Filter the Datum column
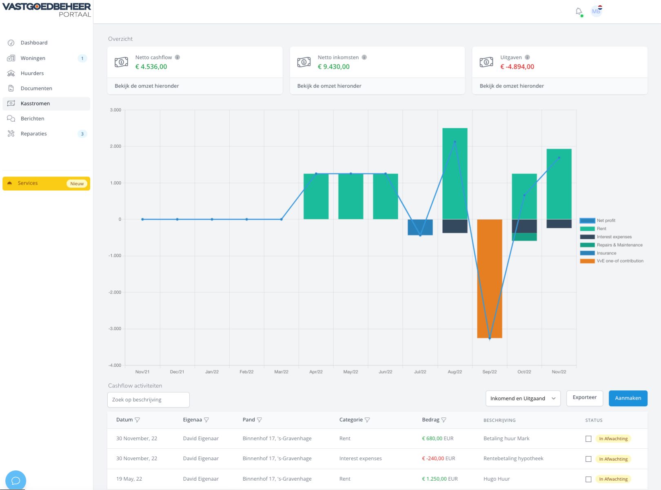This screenshot has height=490, width=661. click(x=138, y=420)
